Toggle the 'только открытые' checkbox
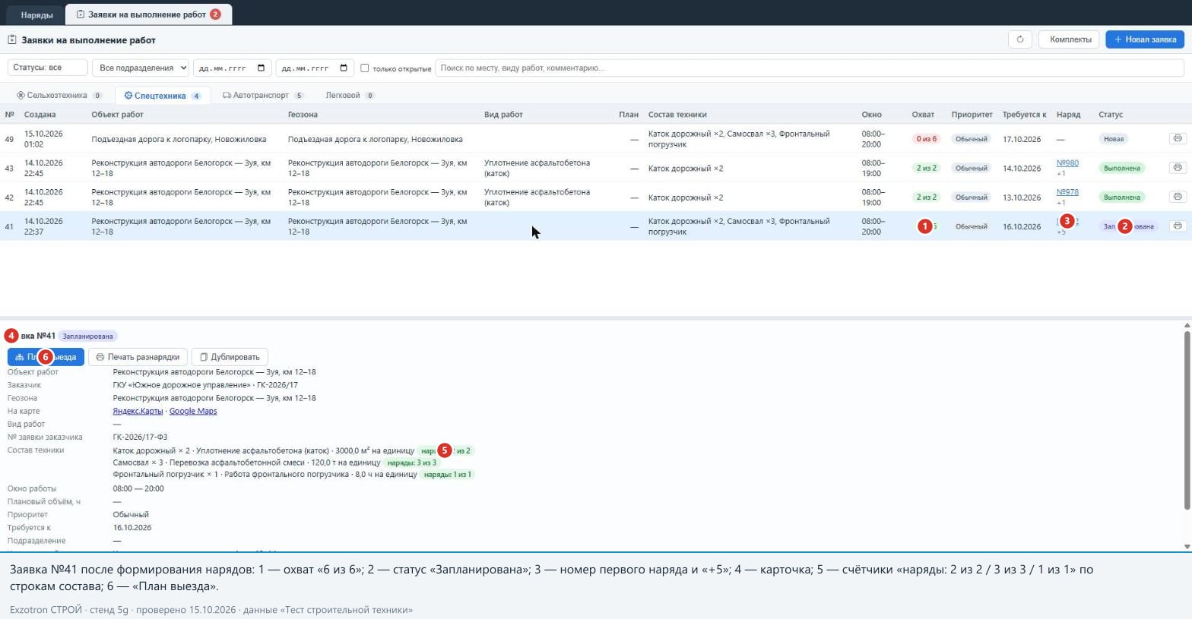Screen dimensions: 1192x619 tap(364, 68)
